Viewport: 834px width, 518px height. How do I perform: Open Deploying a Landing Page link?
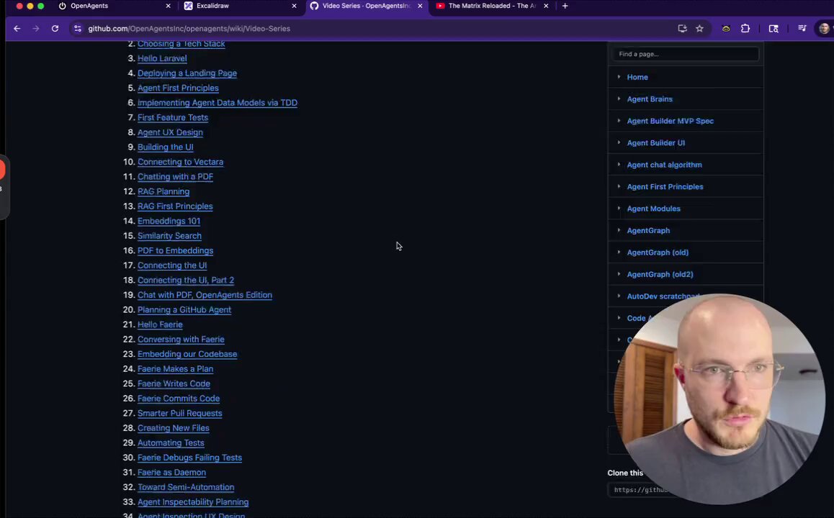tap(187, 73)
